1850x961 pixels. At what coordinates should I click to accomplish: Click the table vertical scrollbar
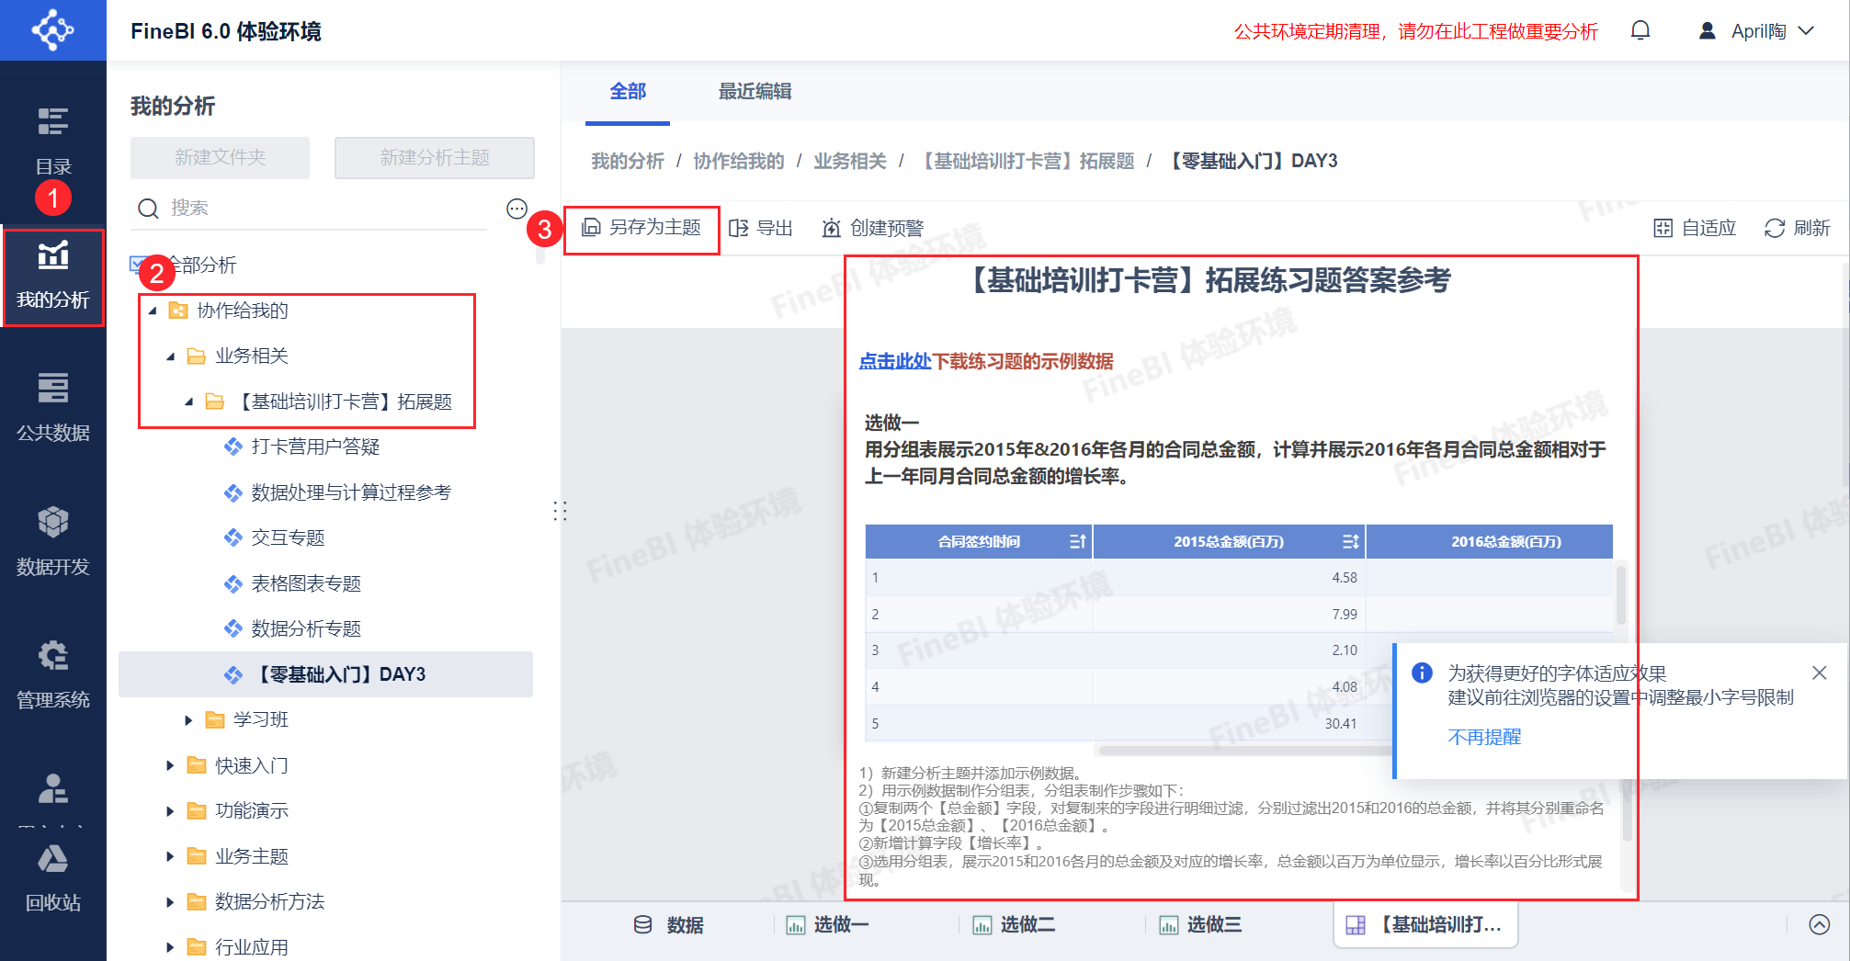tap(1621, 595)
